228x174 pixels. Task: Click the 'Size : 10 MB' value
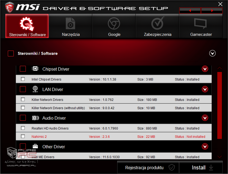(146, 108)
